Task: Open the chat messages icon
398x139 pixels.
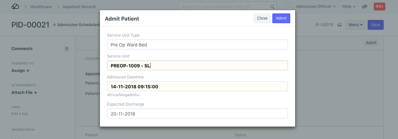Action: click(365, 7)
